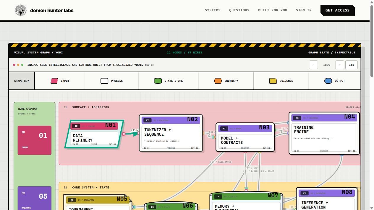Click the blue OUTPUT shape key icon

[x=328, y=81]
